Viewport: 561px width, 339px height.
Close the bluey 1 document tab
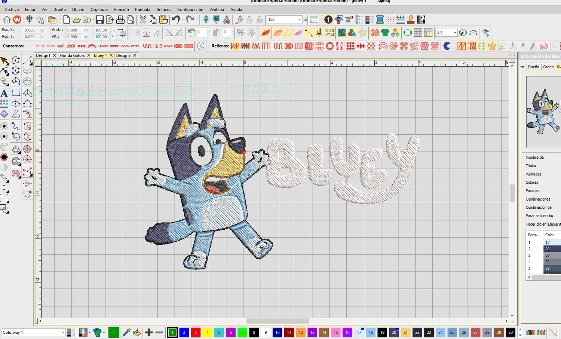111,55
